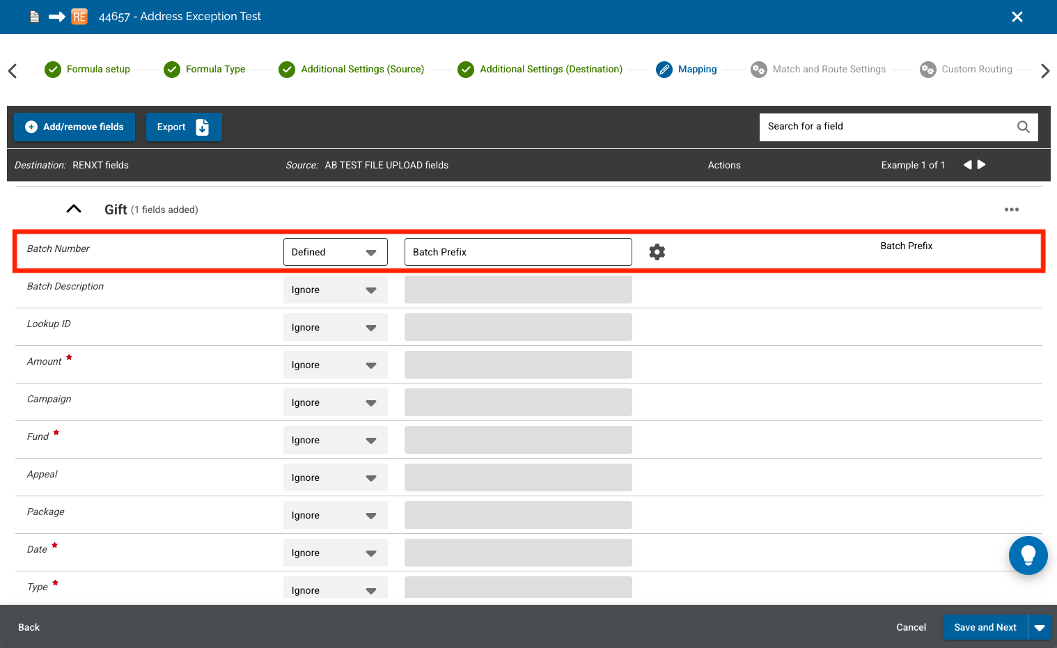
Task: Click the next example arrow
Action: (981, 165)
